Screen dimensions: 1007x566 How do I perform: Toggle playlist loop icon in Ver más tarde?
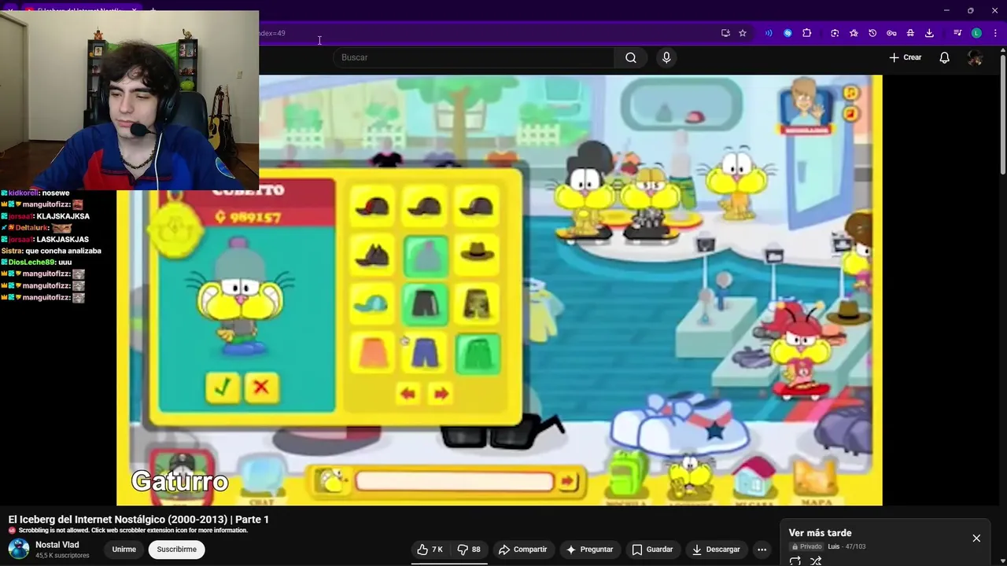point(795,560)
